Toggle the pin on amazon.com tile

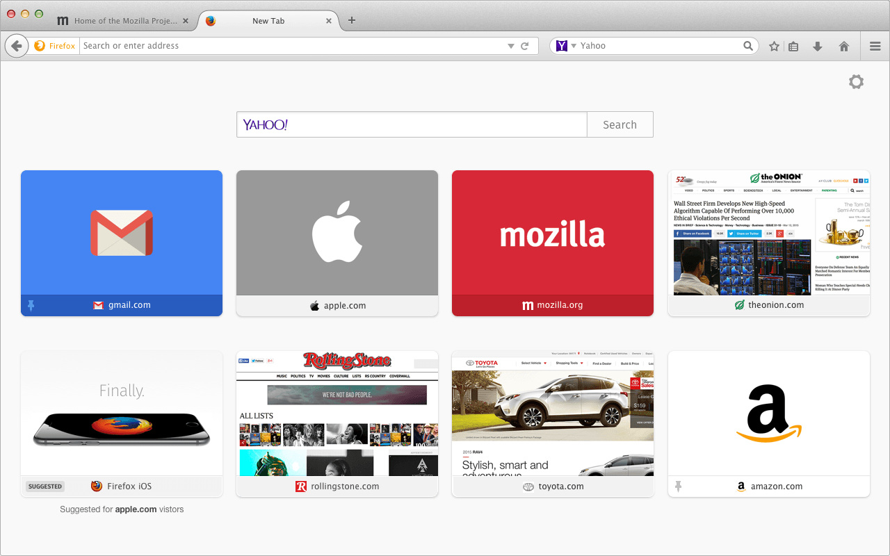pyautogui.click(x=679, y=486)
